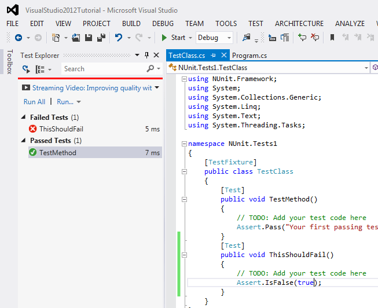Open the Undo history dropdown arrow
The width and height of the screenshot is (378, 308).
coord(129,38)
